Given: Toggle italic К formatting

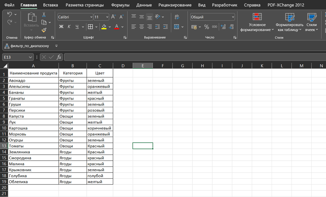Looking at the screenshot, I should [x=69, y=27].
